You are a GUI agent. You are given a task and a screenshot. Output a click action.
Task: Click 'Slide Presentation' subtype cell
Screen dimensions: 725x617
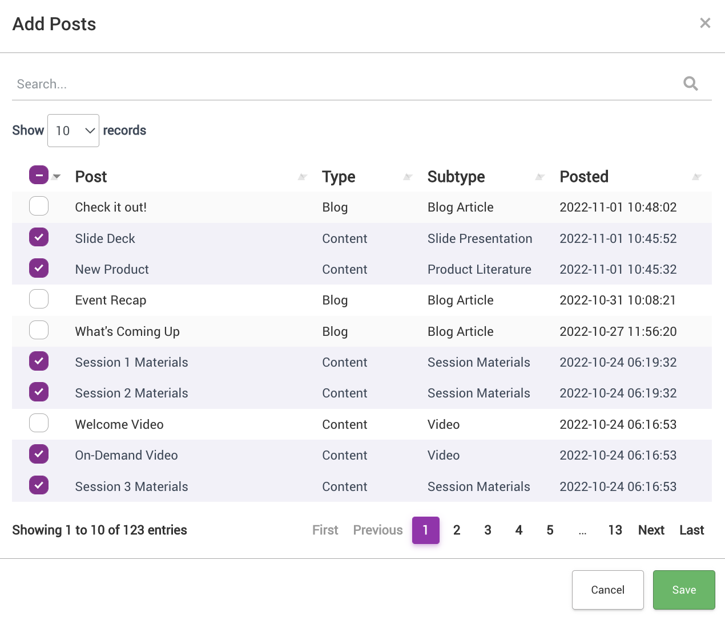(480, 238)
